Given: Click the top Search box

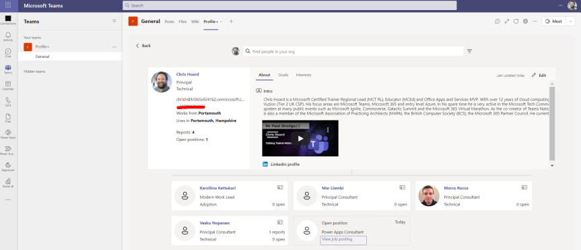Looking at the screenshot, I should tap(289, 5).
